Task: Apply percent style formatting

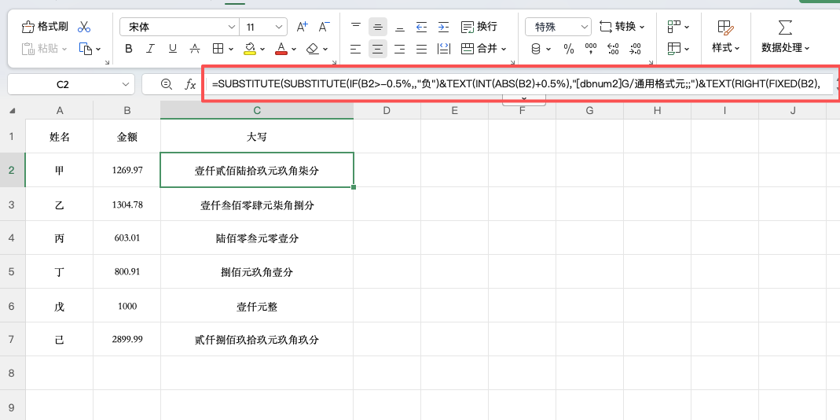Action: [x=569, y=50]
